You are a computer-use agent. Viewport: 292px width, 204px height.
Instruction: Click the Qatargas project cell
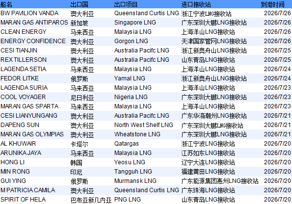click(127, 144)
